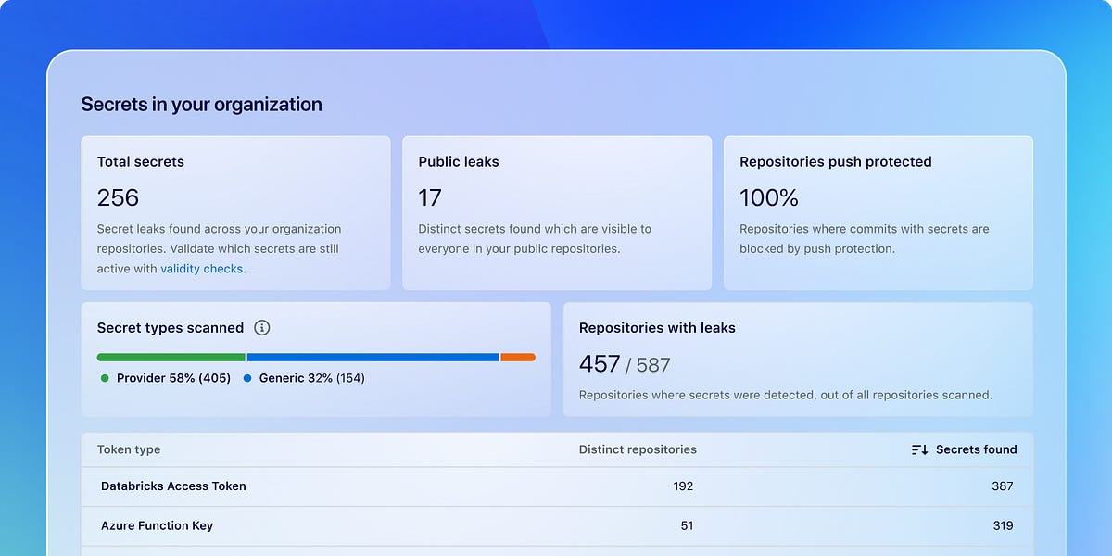Click the sort arrow icon before Secrets found
Viewport: 1112px width, 556px height.
click(919, 449)
